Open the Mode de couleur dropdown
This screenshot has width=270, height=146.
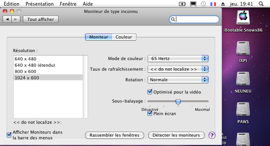178,59
